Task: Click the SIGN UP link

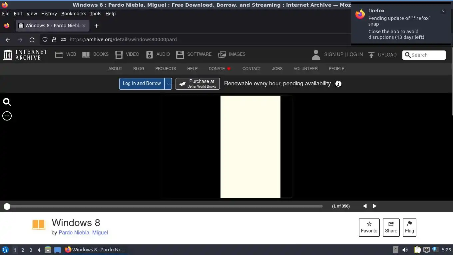Action: 333,54
